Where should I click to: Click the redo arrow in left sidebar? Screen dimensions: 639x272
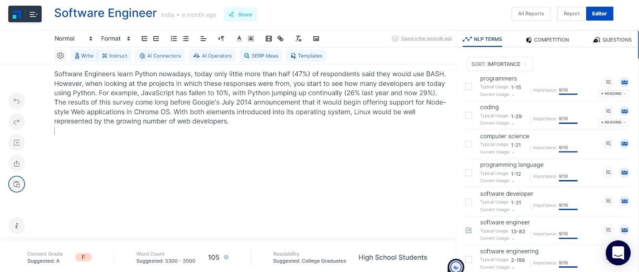tap(16, 122)
